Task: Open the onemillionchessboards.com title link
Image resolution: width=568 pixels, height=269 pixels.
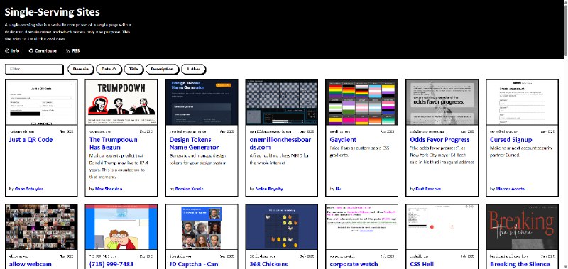Action: 280,143
